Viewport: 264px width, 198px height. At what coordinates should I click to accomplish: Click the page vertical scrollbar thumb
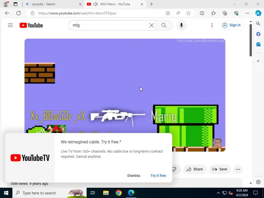point(251,40)
